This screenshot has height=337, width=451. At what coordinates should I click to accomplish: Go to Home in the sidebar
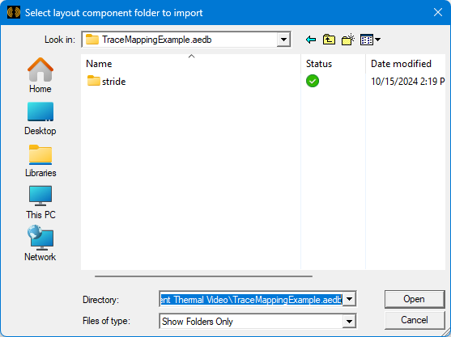[40, 75]
